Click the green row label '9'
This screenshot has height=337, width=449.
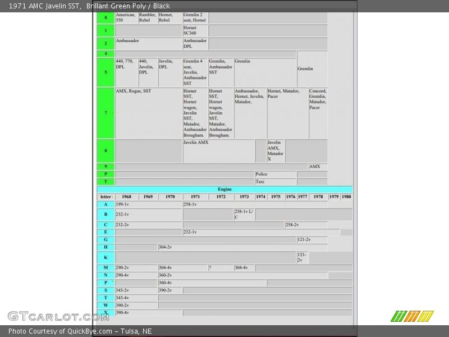click(x=106, y=166)
